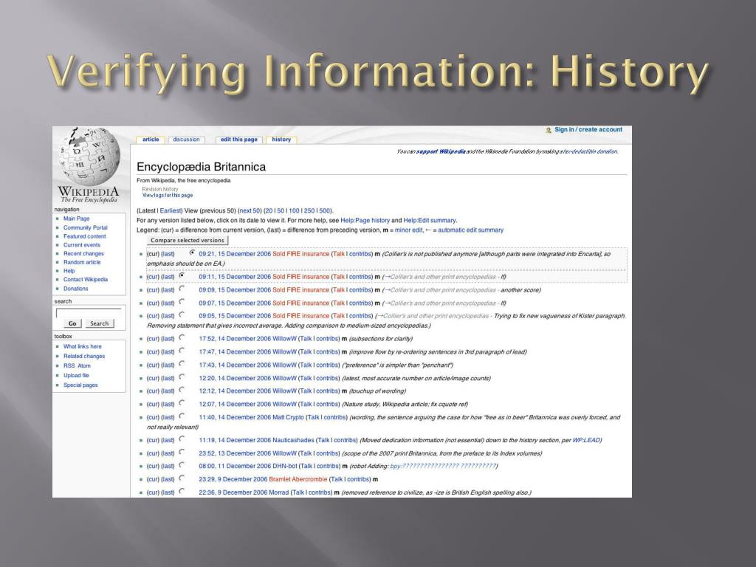This screenshot has width=756, height=567.
Task: Select radio button for 23:52, 13 December revision
Action: coord(182,452)
